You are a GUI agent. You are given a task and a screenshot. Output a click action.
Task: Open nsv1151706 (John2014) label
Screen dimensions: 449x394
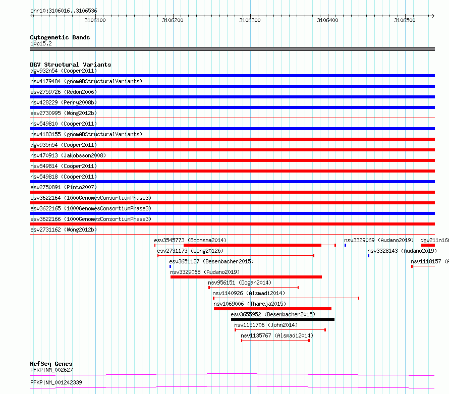click(266, 325)
